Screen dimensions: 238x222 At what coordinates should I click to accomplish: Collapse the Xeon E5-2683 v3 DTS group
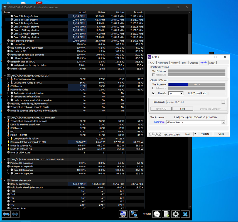5,75
